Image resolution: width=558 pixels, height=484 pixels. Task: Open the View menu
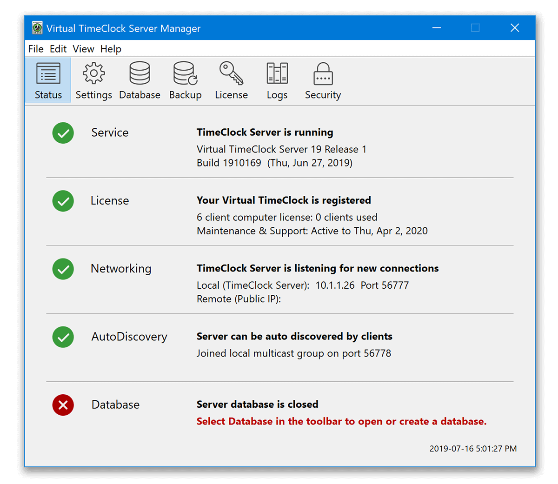click(83, 48)
